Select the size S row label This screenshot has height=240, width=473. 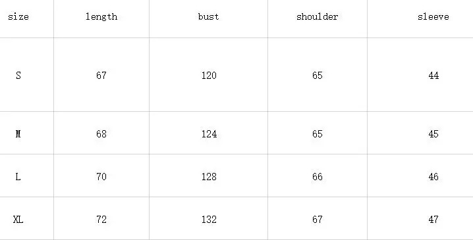click(x=18, y=75)
